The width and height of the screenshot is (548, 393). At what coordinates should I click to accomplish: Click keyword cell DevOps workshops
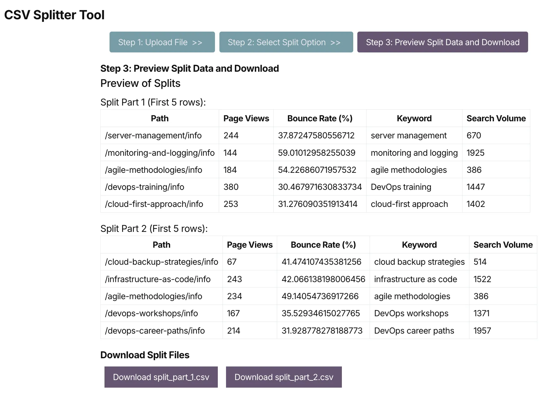pyautogui.click(x=419, y=313)
